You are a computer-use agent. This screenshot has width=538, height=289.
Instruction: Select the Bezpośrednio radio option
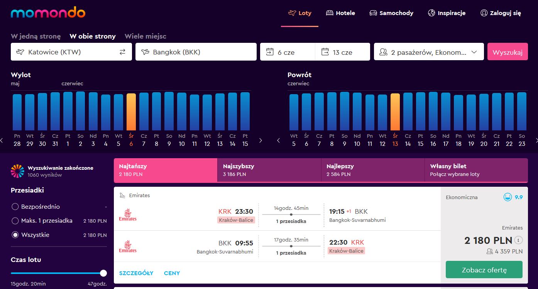[15, 206]
